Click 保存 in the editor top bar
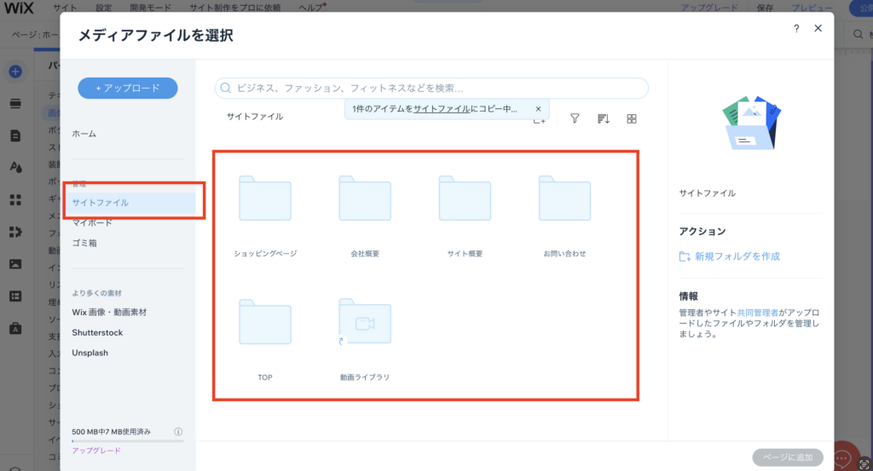 coord(765,8)
